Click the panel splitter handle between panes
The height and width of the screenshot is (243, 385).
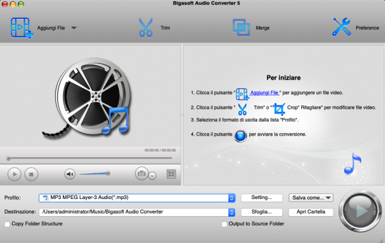(182, 115)
